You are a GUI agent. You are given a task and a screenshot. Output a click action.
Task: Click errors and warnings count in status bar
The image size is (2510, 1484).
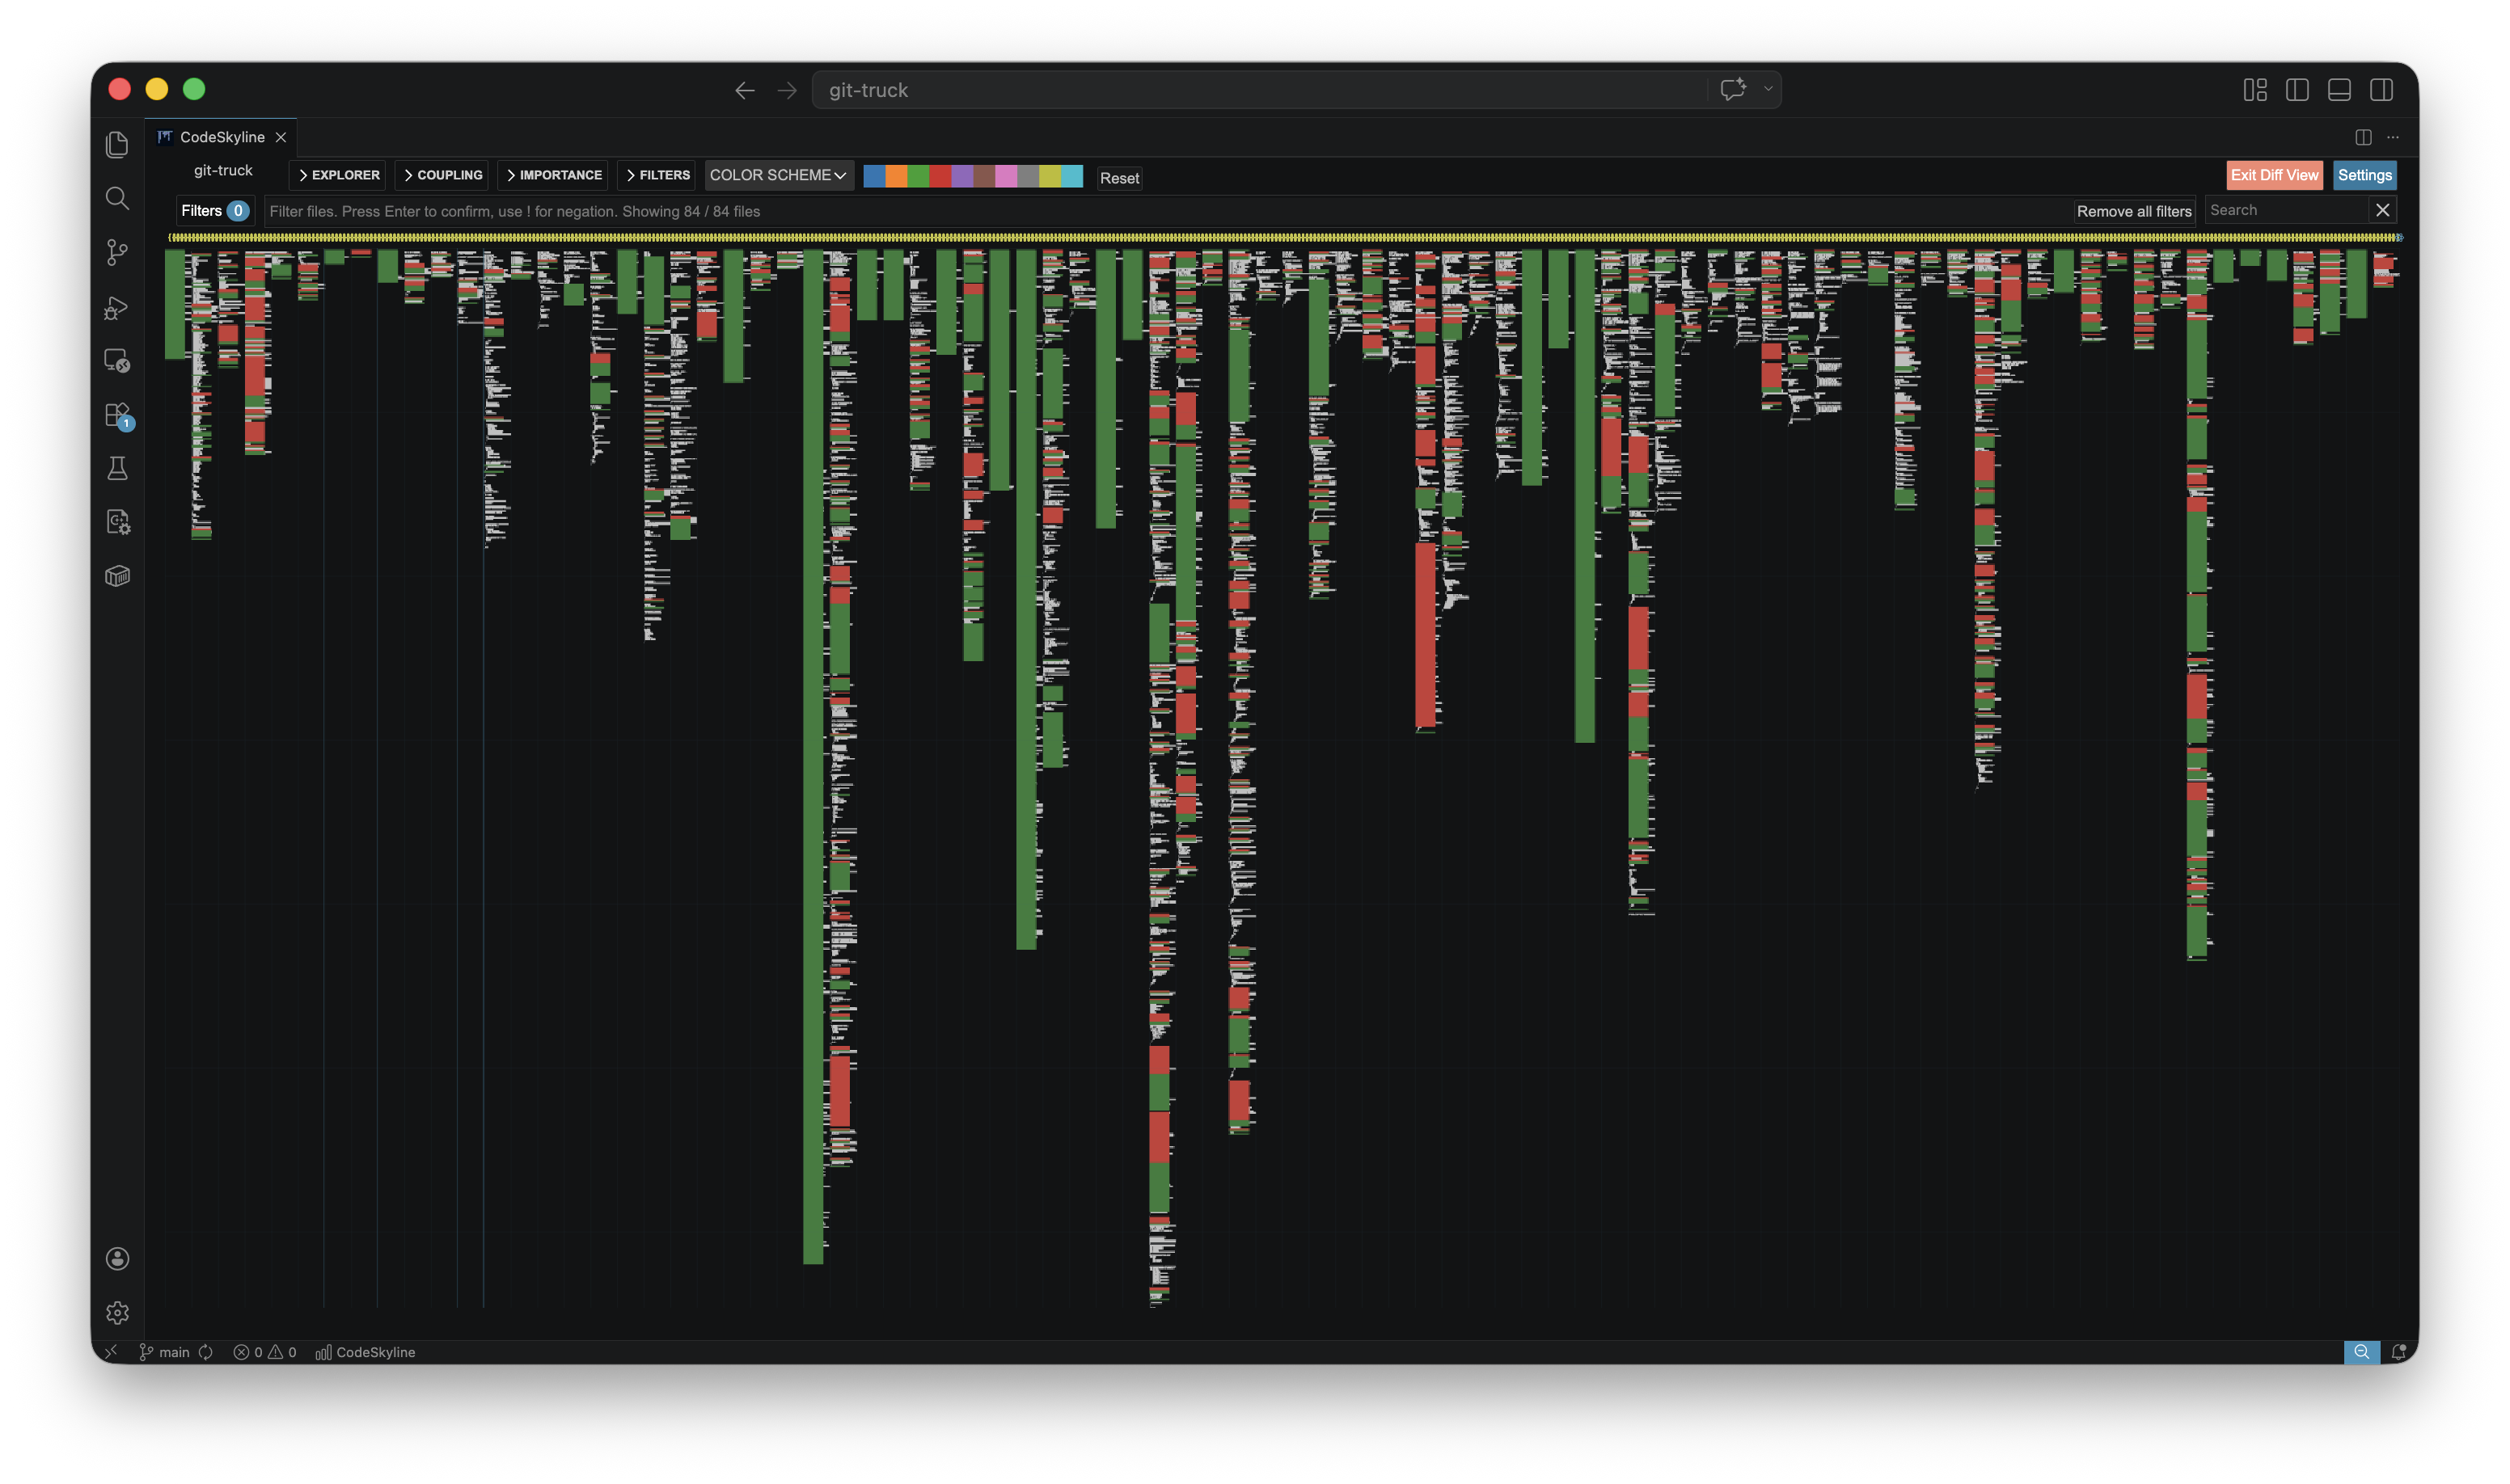265,1352
